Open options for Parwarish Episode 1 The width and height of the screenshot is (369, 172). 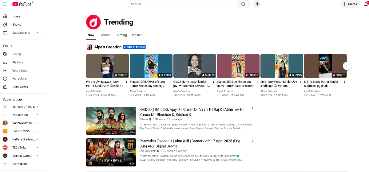(253, 140)
